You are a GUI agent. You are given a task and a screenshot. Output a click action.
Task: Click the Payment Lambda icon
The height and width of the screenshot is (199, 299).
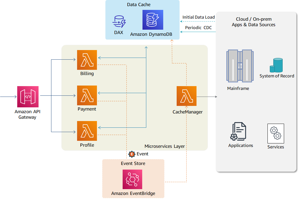click(87, 95)
